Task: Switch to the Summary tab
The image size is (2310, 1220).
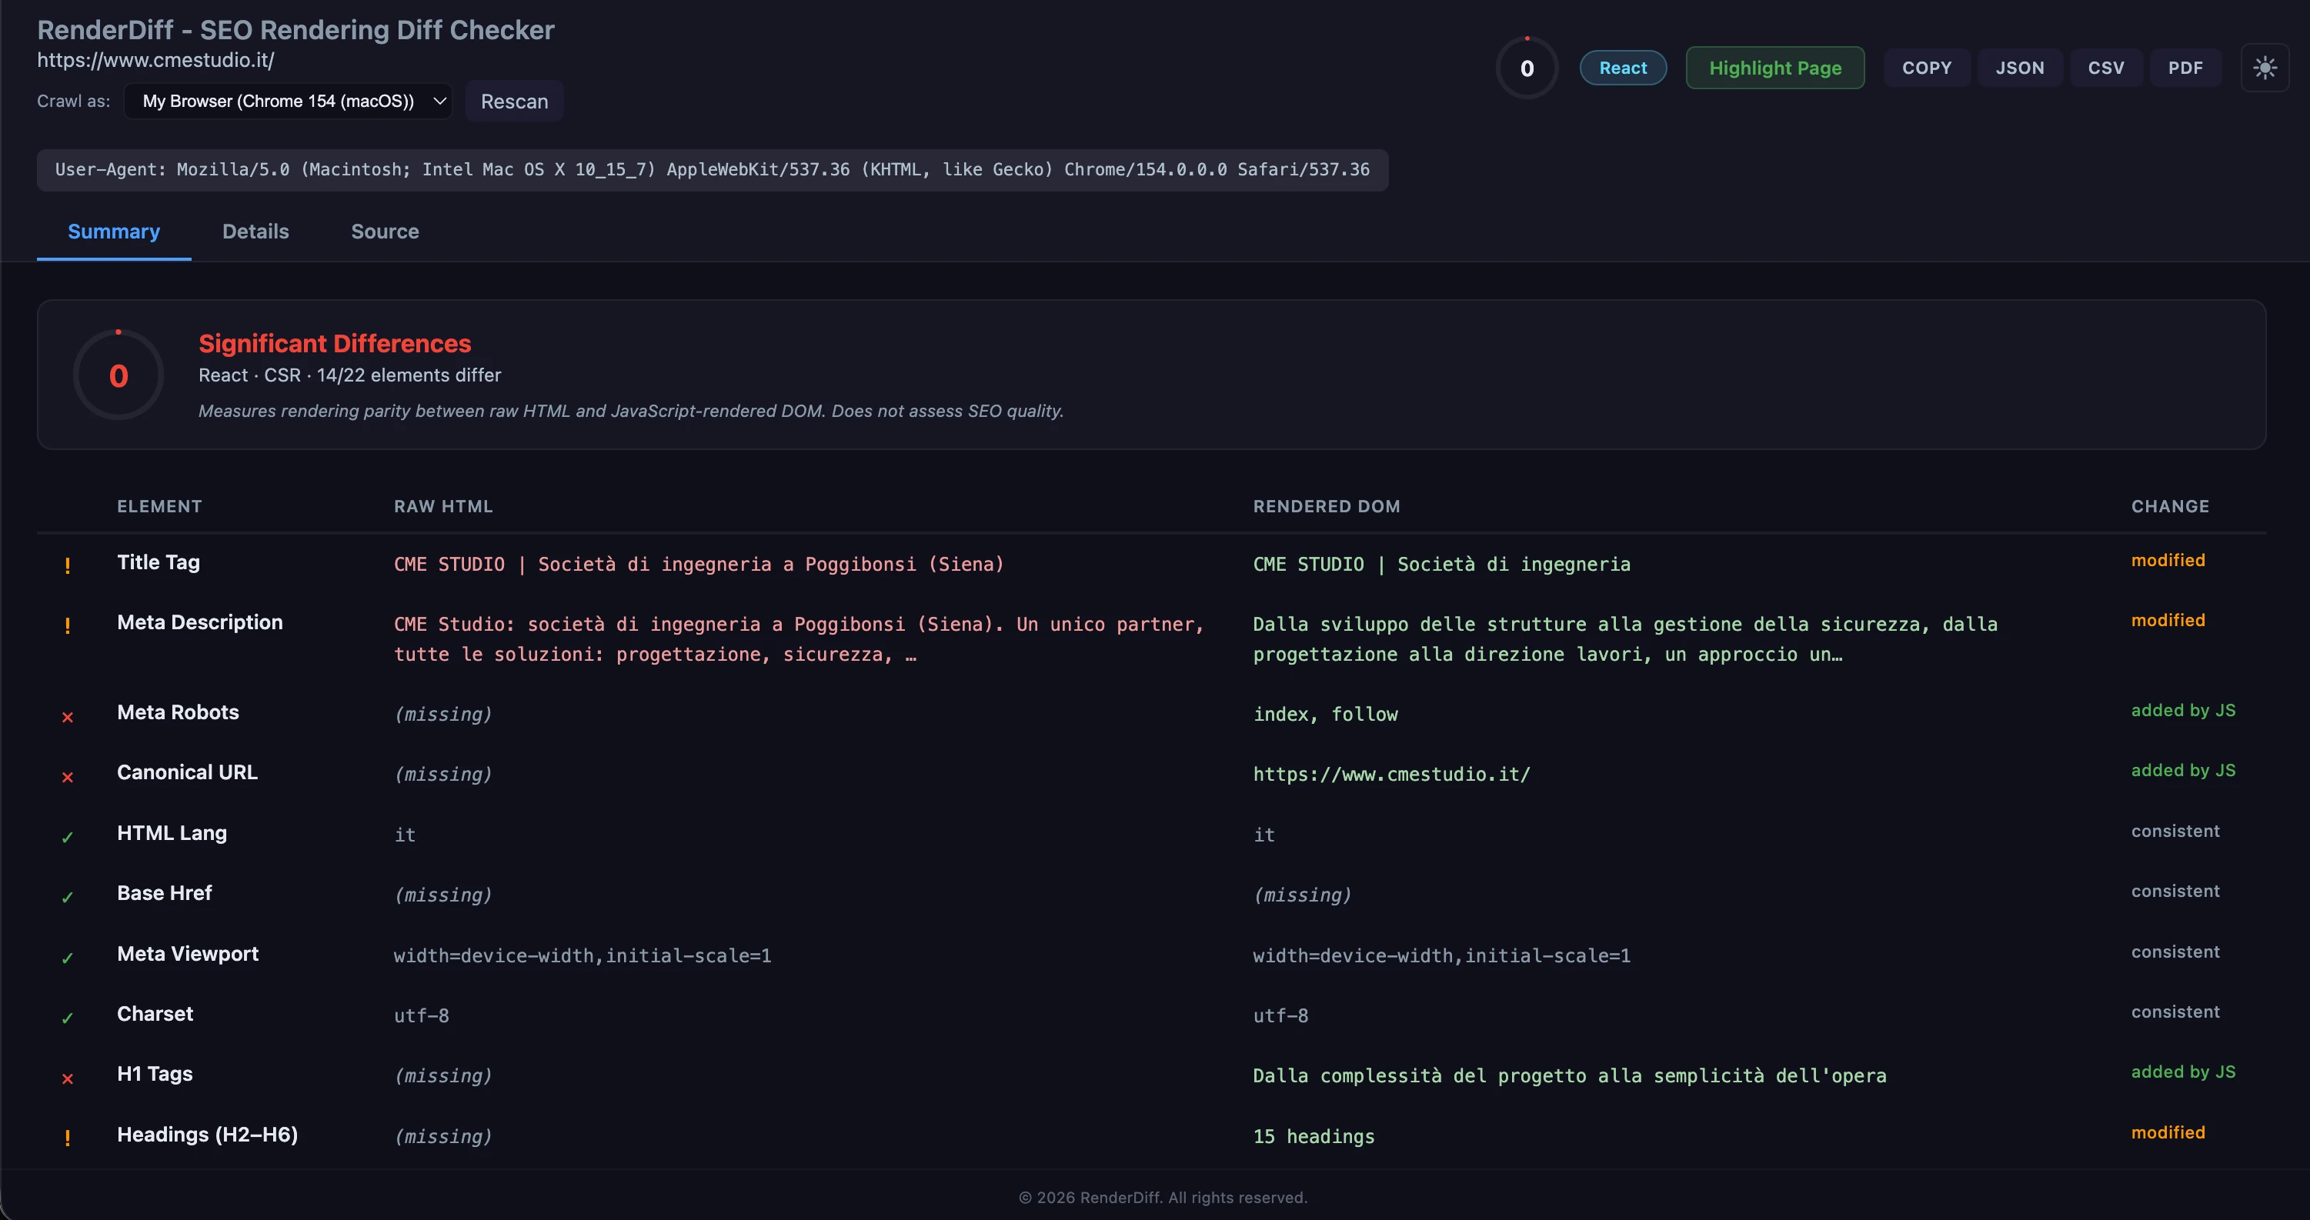Action: (x=114, y=232)
